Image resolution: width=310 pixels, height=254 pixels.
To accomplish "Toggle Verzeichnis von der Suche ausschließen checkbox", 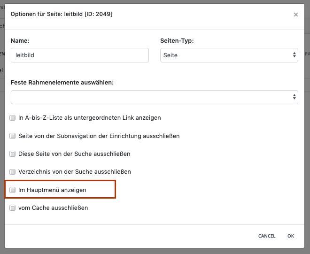I will (13, 171).
